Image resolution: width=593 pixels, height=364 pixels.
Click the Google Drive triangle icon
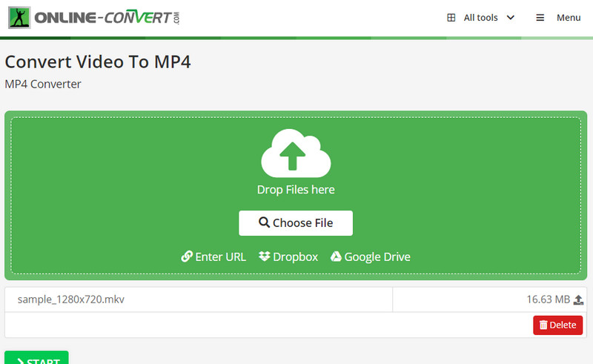click(336, 257)
